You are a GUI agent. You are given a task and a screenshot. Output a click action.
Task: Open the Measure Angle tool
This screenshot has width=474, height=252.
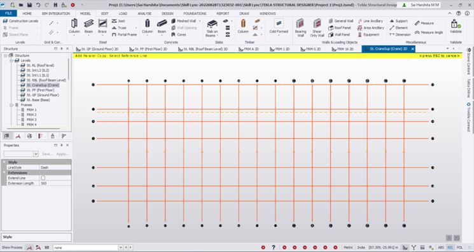coord(429,32)
